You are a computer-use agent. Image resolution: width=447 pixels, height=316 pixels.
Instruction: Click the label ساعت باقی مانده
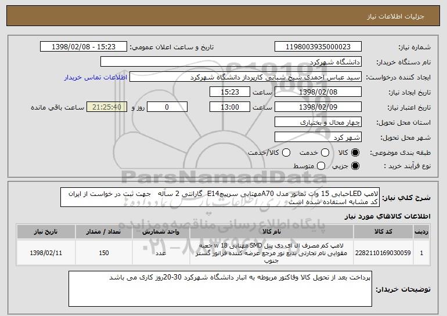click(57, 107)
